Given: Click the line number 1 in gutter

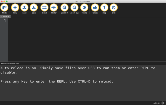Looking at the screenshot, I should coord(5,21).
